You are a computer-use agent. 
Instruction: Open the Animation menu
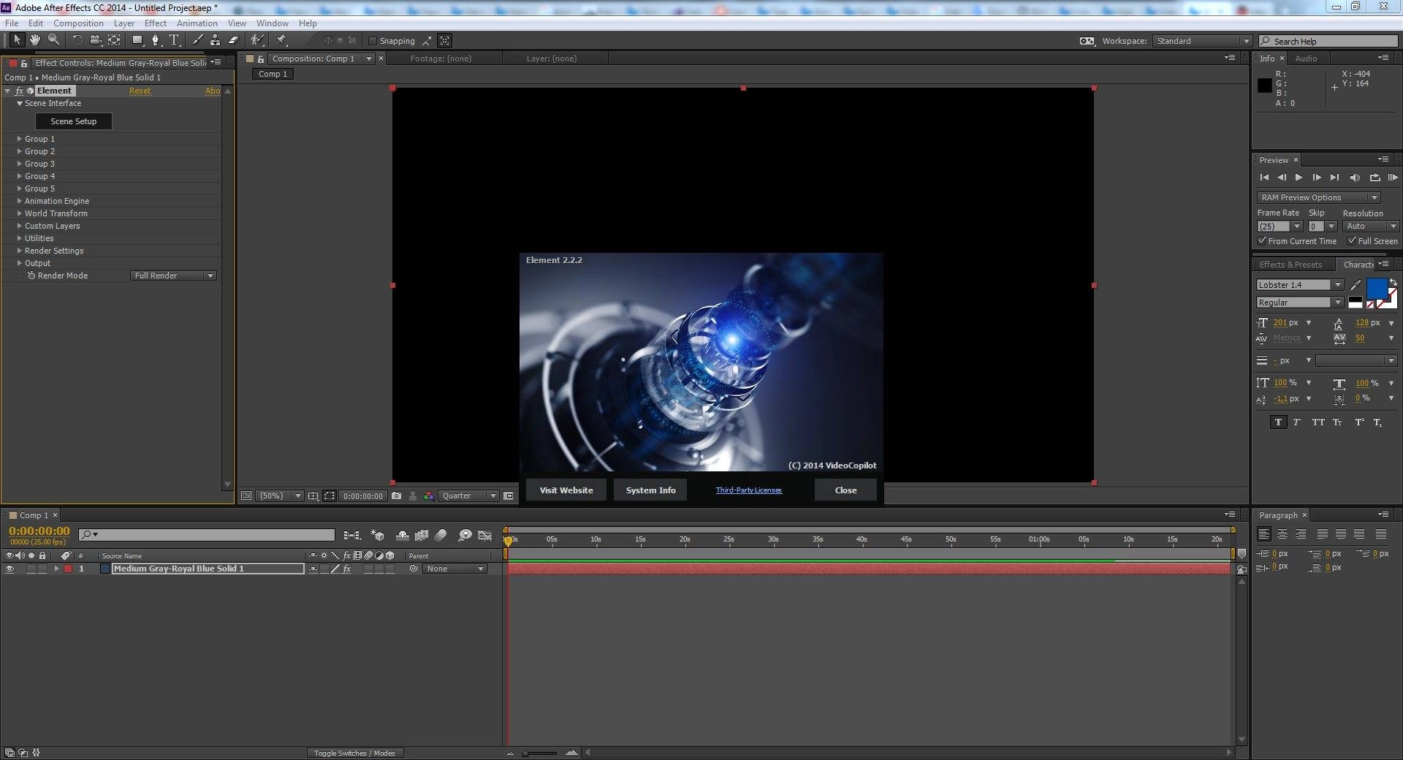(x=197, y=23)
